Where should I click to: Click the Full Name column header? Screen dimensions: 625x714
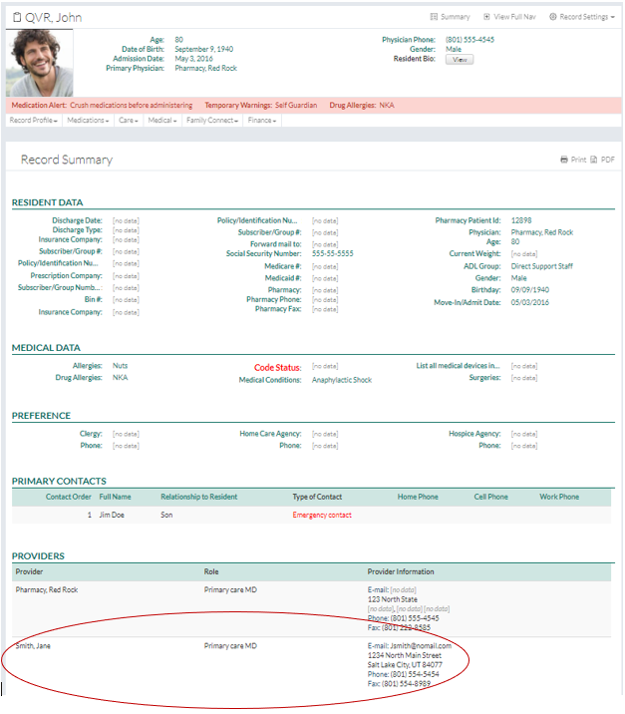115,497
